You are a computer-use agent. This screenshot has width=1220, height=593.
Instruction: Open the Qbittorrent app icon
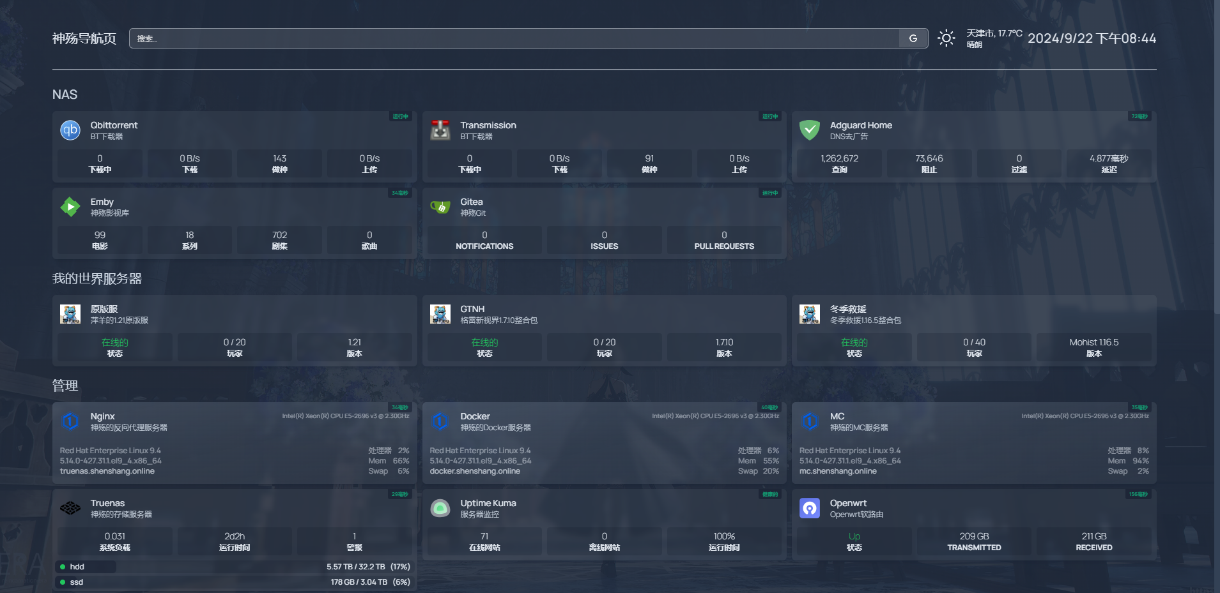[70, 130]
